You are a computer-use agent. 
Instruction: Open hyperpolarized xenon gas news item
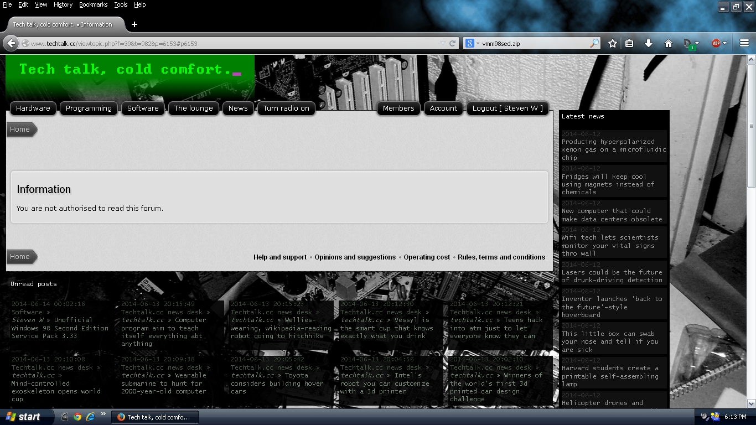614,149
